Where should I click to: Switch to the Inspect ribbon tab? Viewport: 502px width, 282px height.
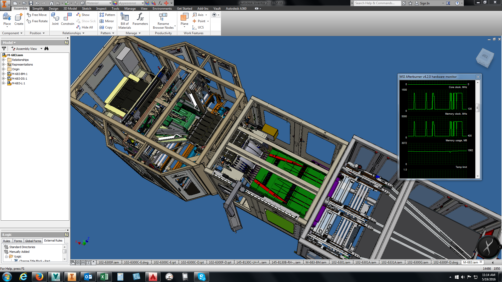[101, 9]
